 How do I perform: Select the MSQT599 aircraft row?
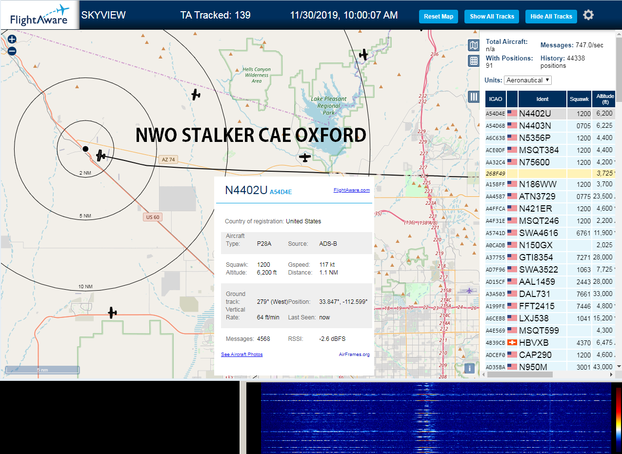click(550, 331)
